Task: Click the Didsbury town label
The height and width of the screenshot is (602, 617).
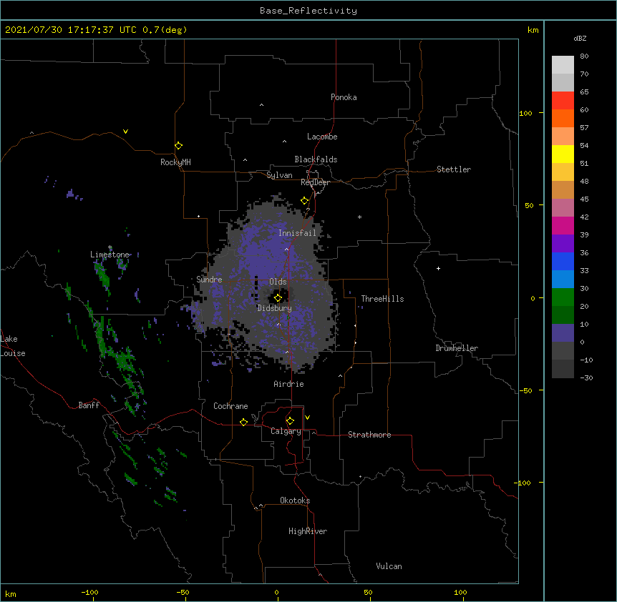Action: 275,308
